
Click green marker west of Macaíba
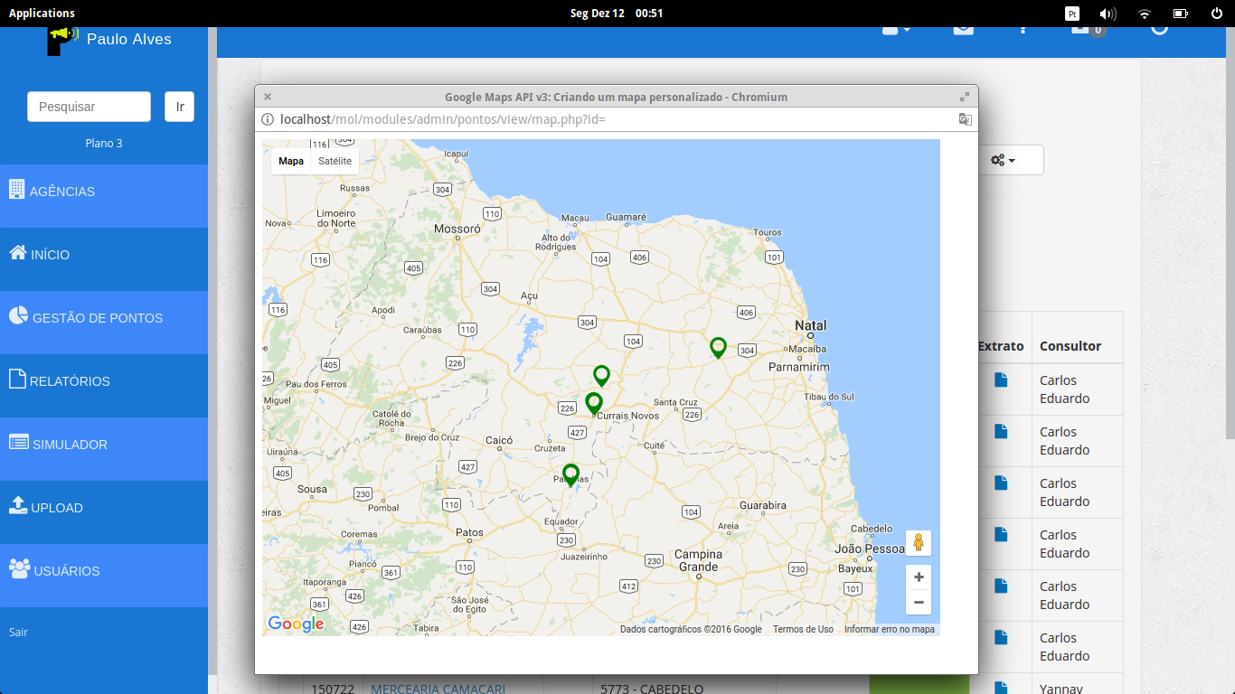click(718, 347)
